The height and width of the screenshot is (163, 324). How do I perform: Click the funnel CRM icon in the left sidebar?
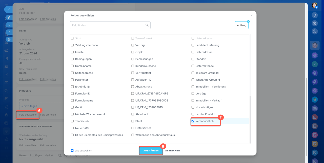click(x=6, y=131)
